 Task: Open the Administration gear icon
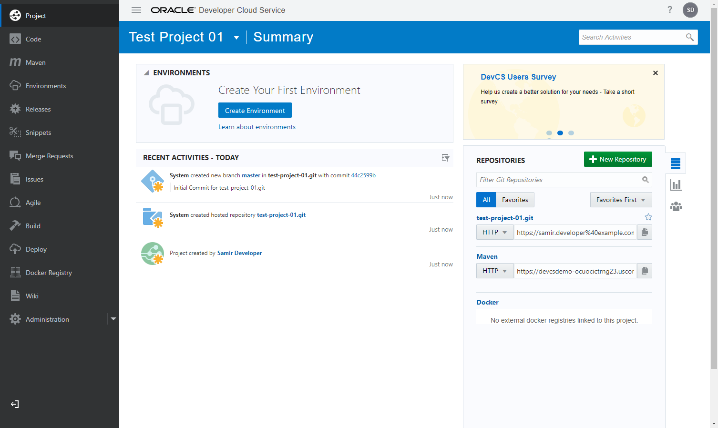pyautogui.click(x=15, y=319)
